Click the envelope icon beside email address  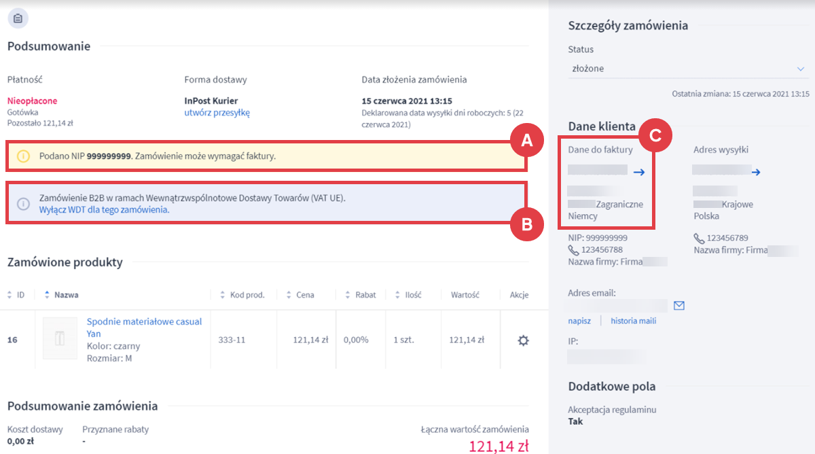678,306
